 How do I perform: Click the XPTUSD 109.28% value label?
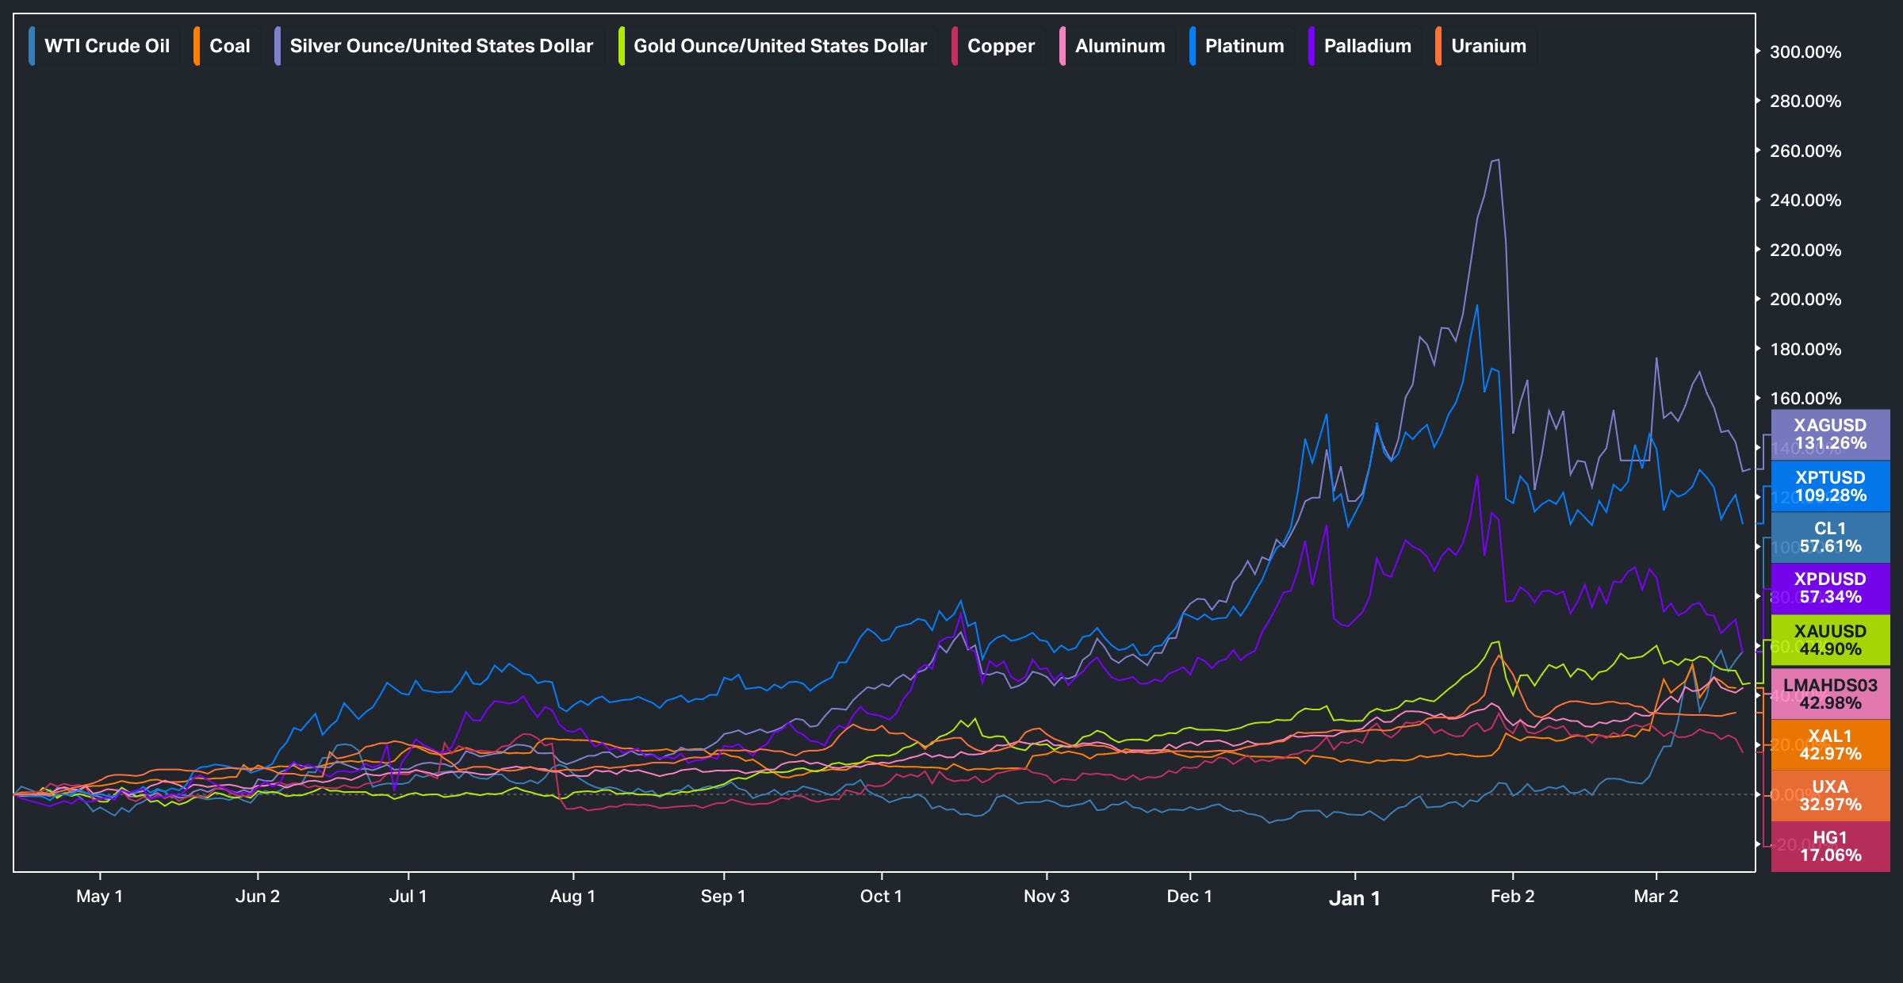(1830, 487)
